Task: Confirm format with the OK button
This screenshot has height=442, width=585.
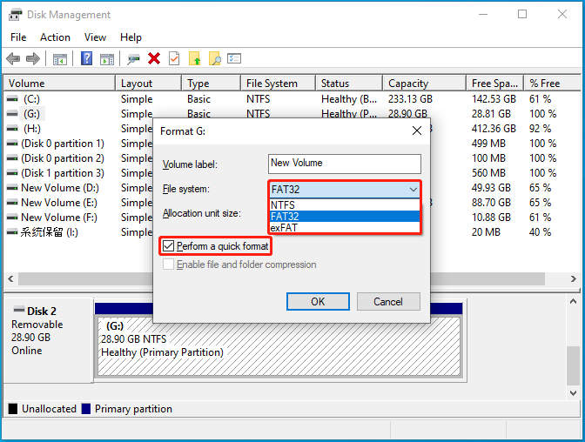Action: click(x=318, y=301)
